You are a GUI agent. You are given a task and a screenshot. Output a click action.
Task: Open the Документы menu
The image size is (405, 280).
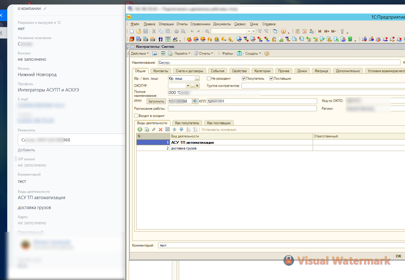coord(222,24)
